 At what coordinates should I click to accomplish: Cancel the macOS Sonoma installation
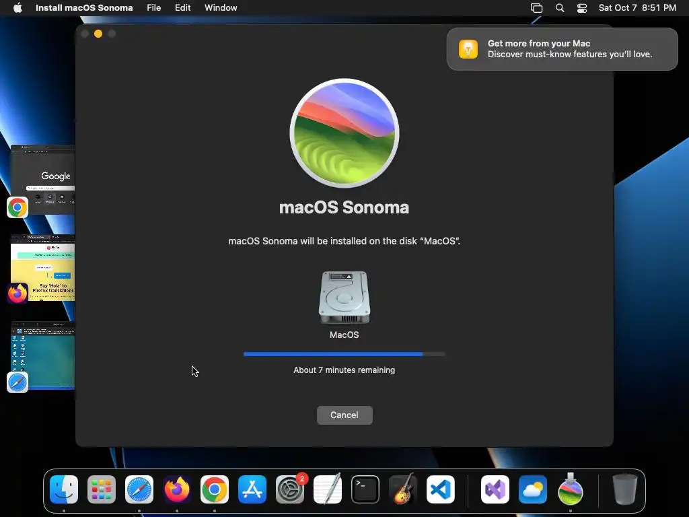point(344,415)
